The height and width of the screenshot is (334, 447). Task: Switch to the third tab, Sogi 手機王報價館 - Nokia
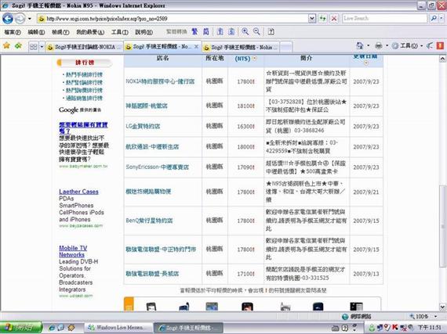(x=241, y=47)
